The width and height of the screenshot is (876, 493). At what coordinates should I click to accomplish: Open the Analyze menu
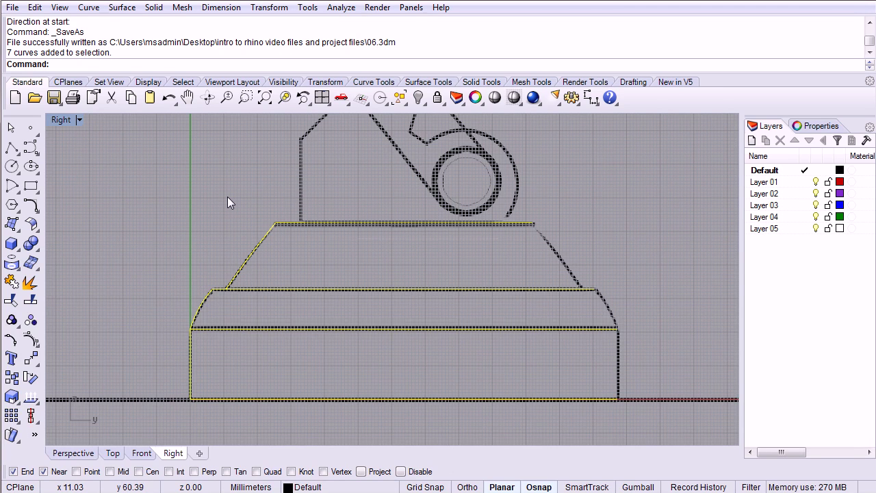(341, 8)
